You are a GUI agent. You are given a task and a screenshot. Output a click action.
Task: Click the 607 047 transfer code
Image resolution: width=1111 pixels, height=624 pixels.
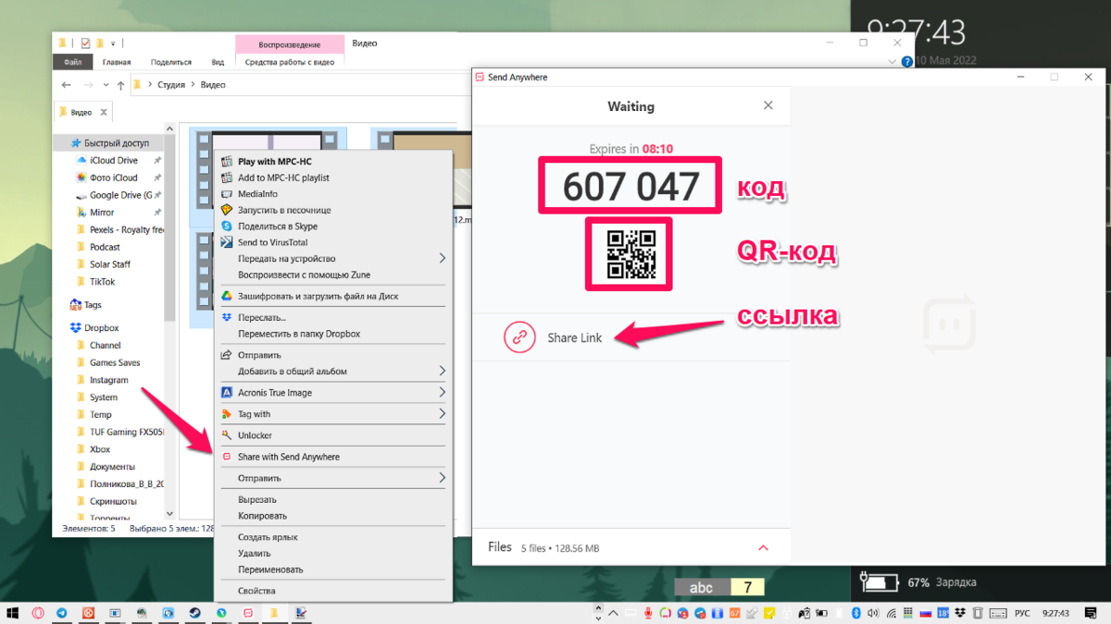(630, 186)
